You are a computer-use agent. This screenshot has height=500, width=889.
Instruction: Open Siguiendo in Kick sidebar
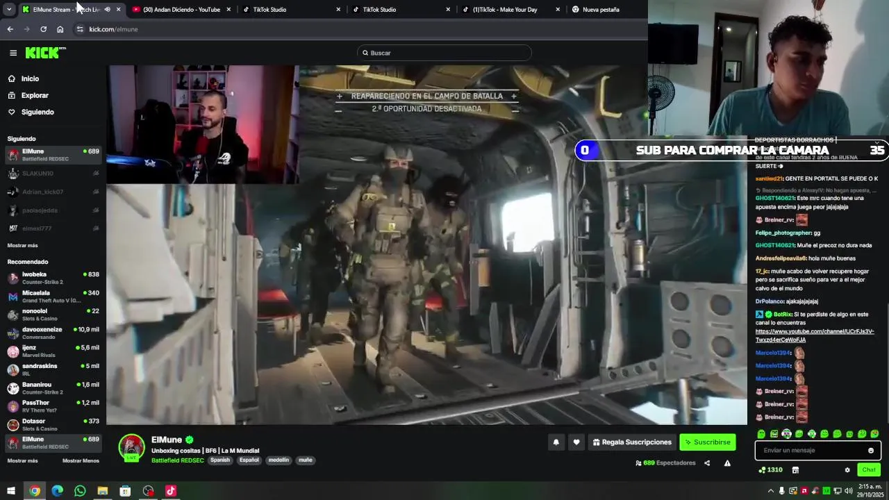point(38,112)
